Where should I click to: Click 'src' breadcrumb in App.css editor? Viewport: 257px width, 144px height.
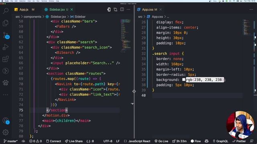tap(140, 17)
